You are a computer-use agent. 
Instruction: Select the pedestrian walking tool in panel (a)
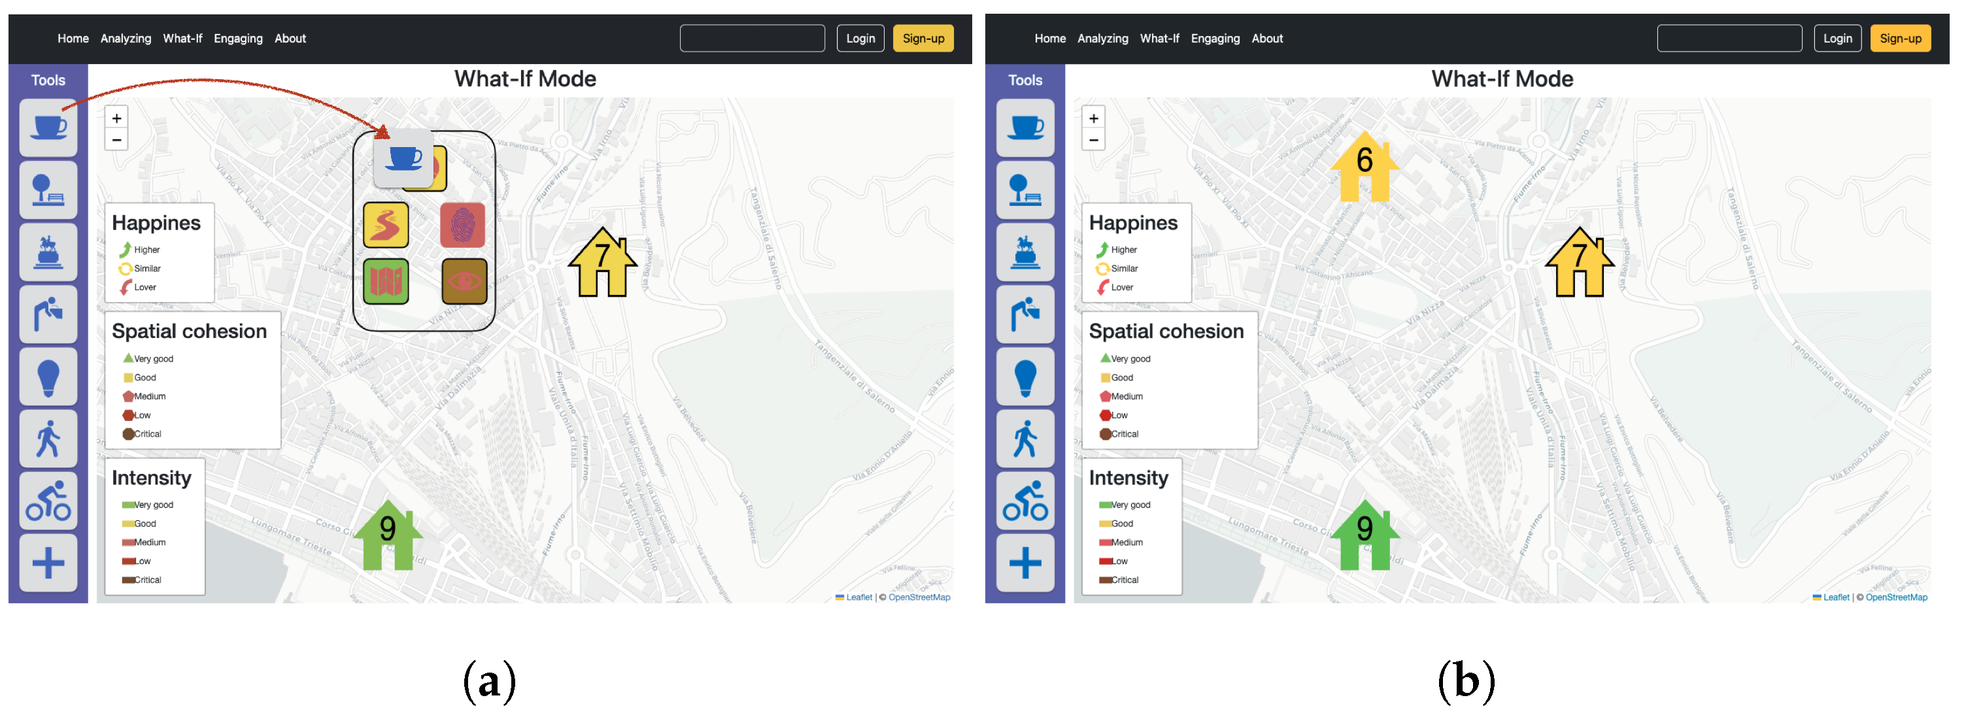[48, 439]
